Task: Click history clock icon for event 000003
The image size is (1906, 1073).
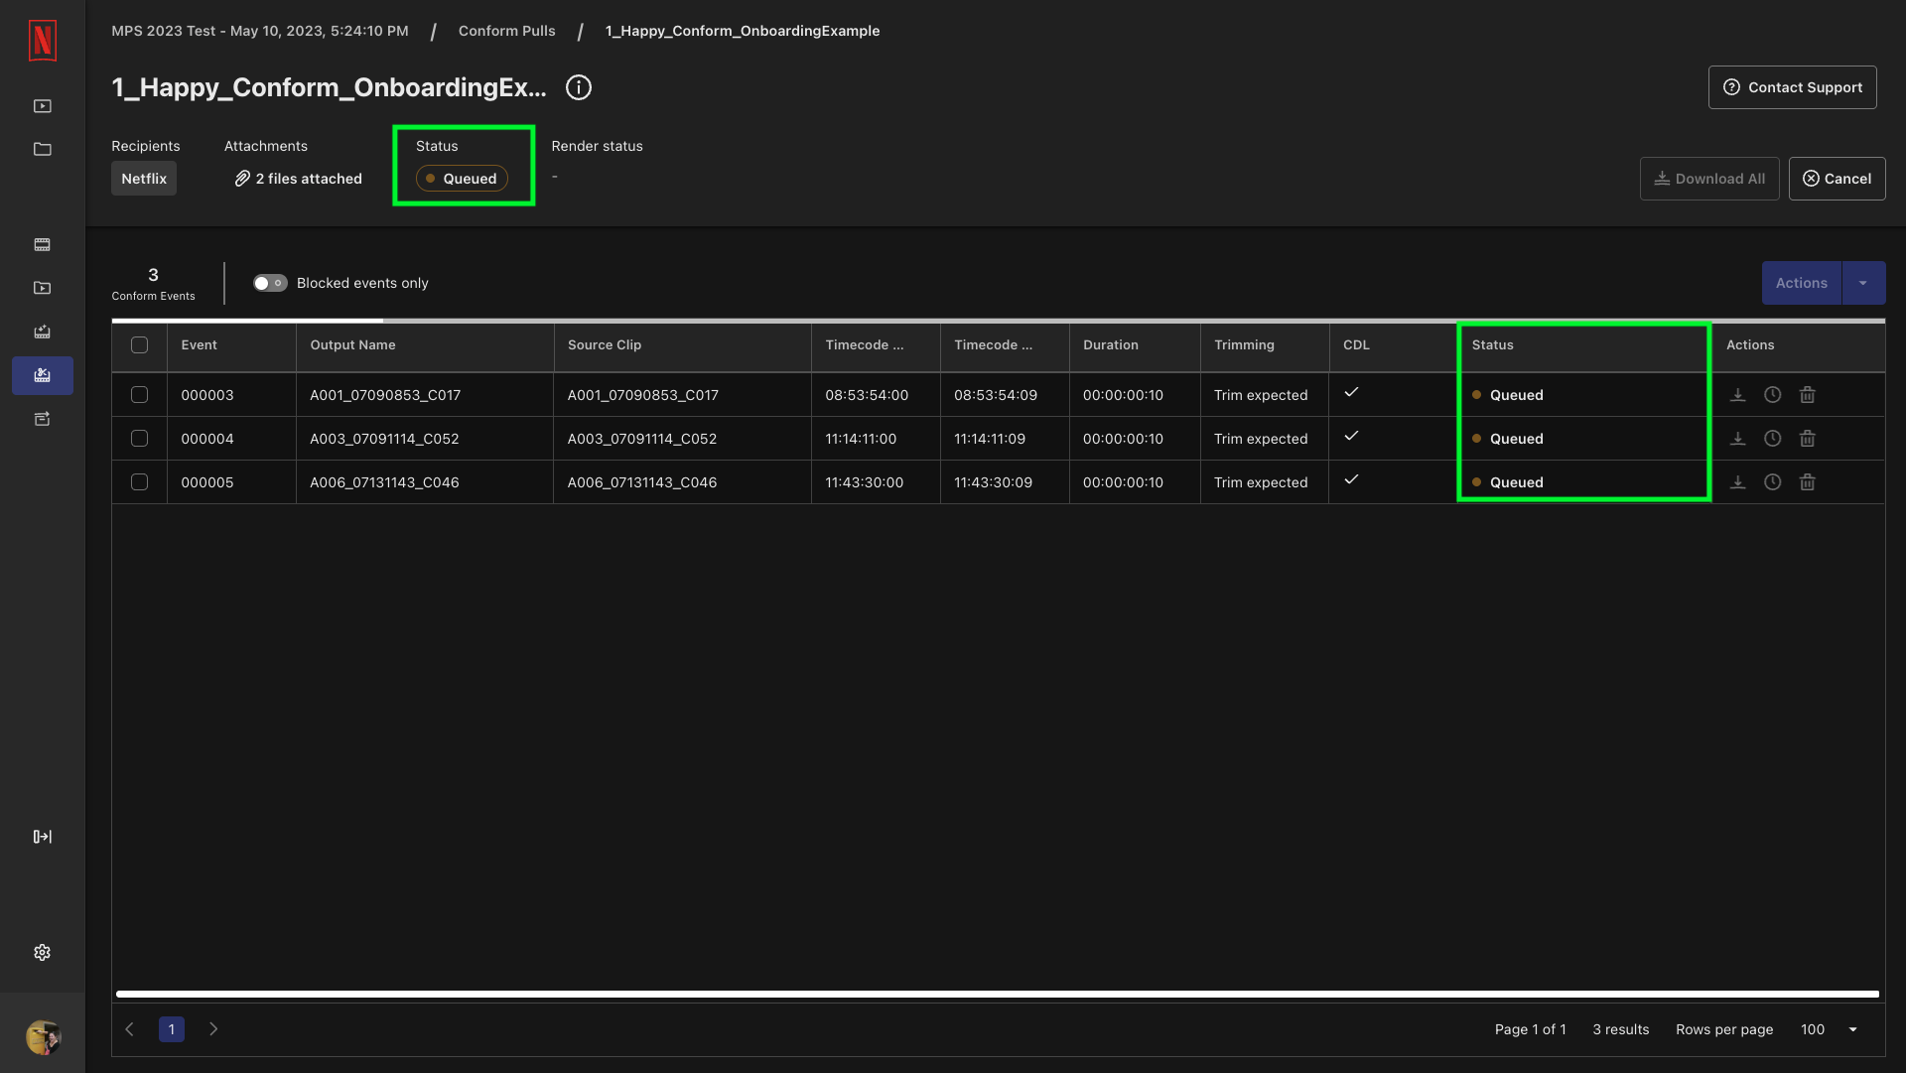Action: tap(1773, 395)
